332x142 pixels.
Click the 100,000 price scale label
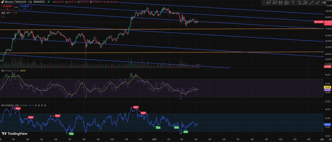328,11
